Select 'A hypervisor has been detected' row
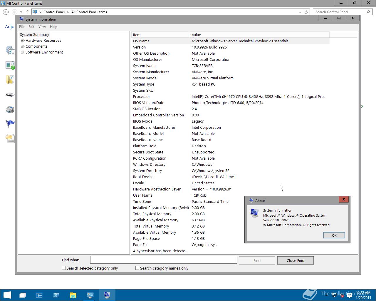The image size is (376, 301). [230, 251]
